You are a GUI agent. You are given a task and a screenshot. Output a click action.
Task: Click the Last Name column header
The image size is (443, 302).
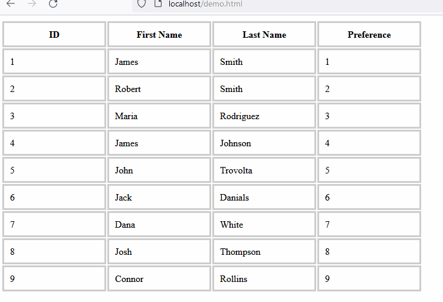click(264, 34)
